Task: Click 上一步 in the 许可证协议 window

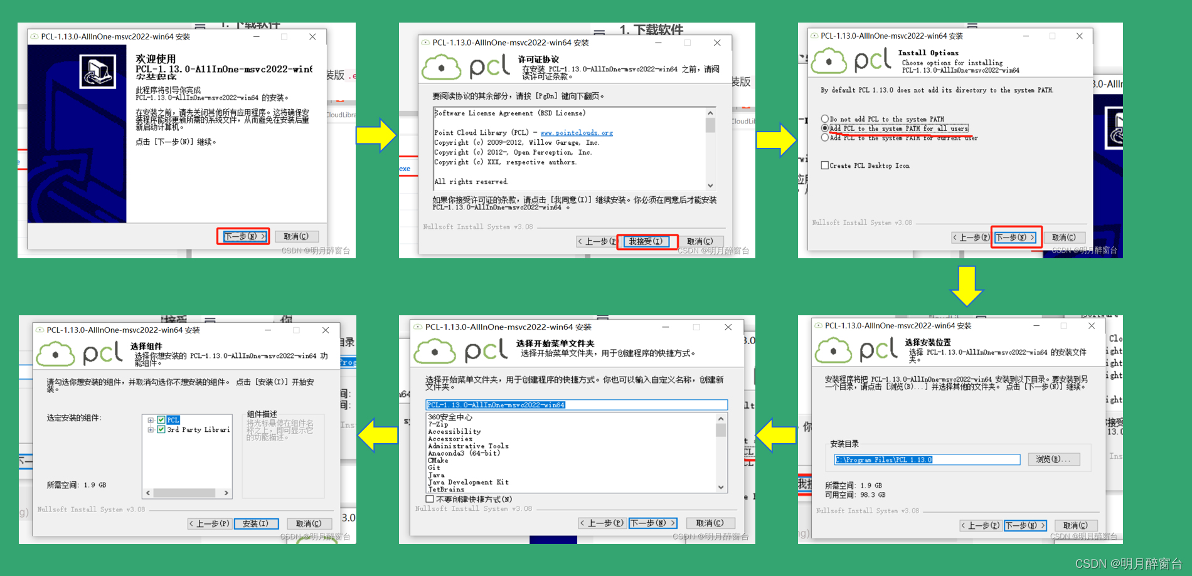Action: pyautogui.click(x=597, y=241)
